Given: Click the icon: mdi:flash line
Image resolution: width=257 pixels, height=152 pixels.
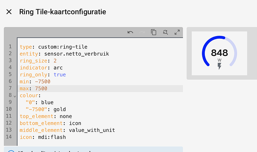Looking at the screenshot, I should [43, 137].
